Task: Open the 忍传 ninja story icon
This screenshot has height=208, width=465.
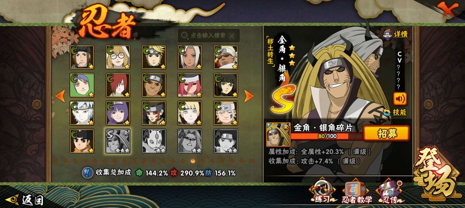Action: tap(390, 191)
